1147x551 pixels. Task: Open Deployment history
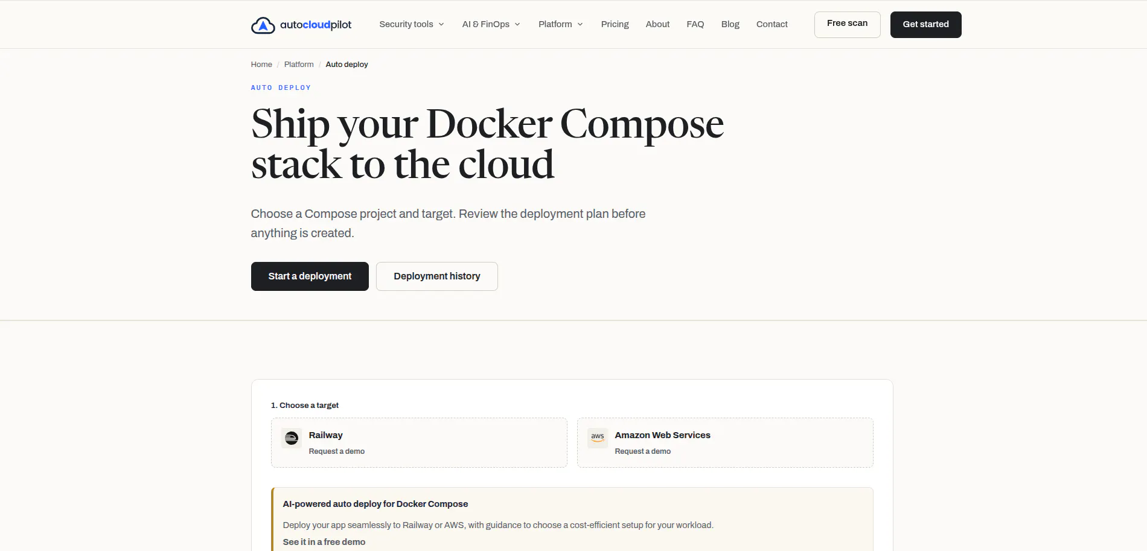coord(437,276)
